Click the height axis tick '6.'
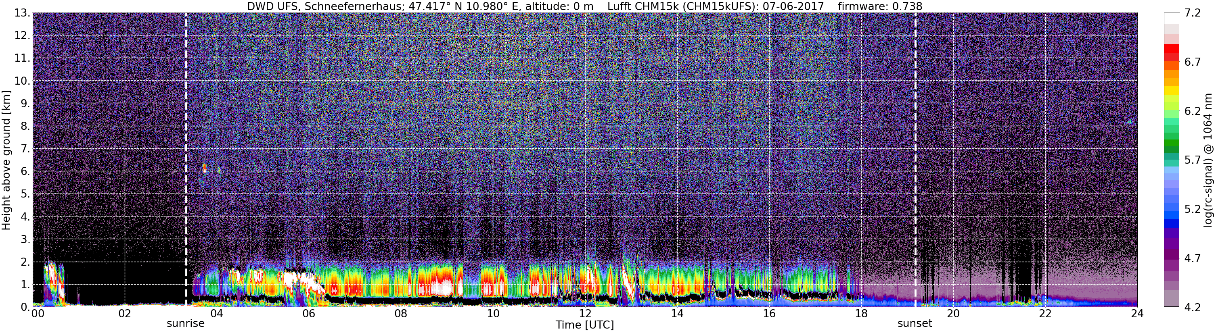The width and height of the screenshot is (1216, 333). pyautogui.click(x=25, y=172)
